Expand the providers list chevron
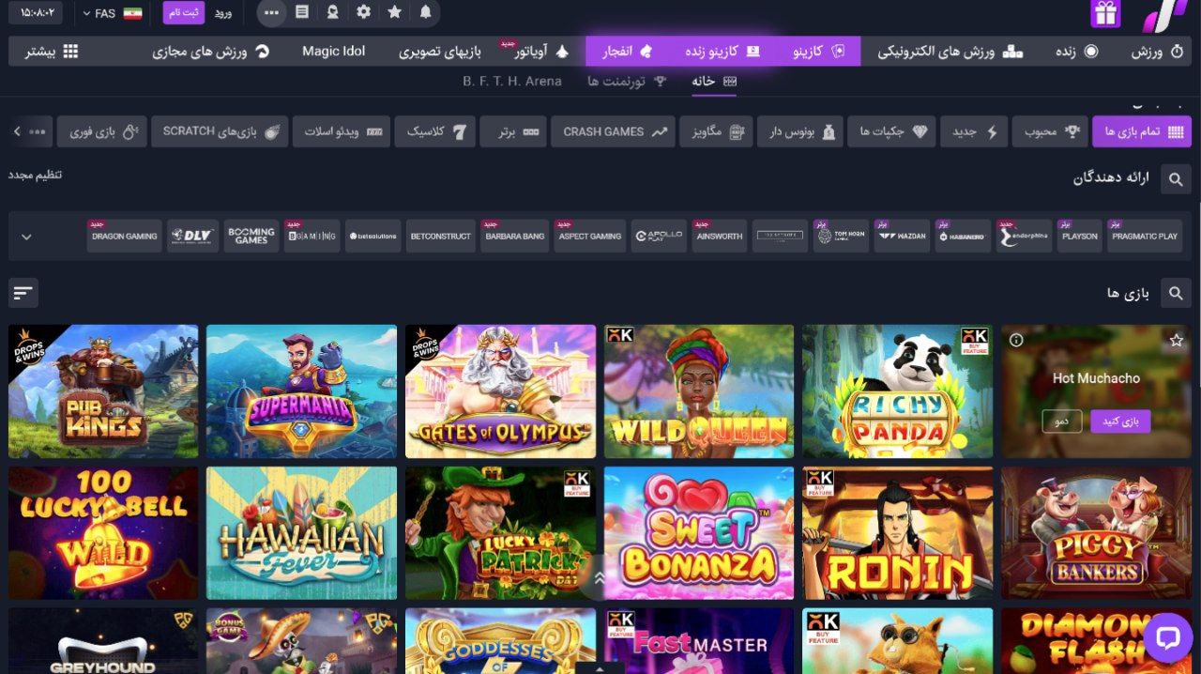The height and width of the screenshot is (674, 1201). click(26, 237)
